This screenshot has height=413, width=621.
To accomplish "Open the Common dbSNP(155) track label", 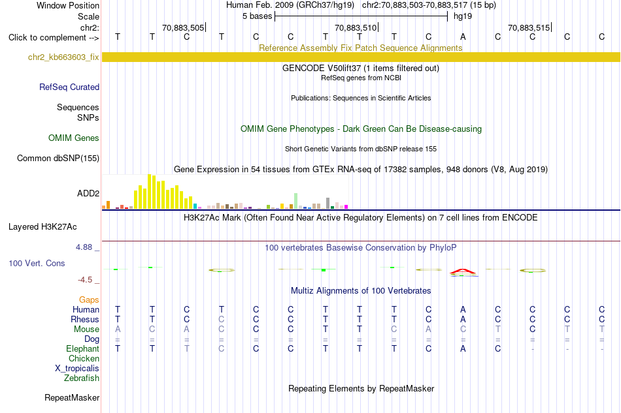I will tap(58, 158).
